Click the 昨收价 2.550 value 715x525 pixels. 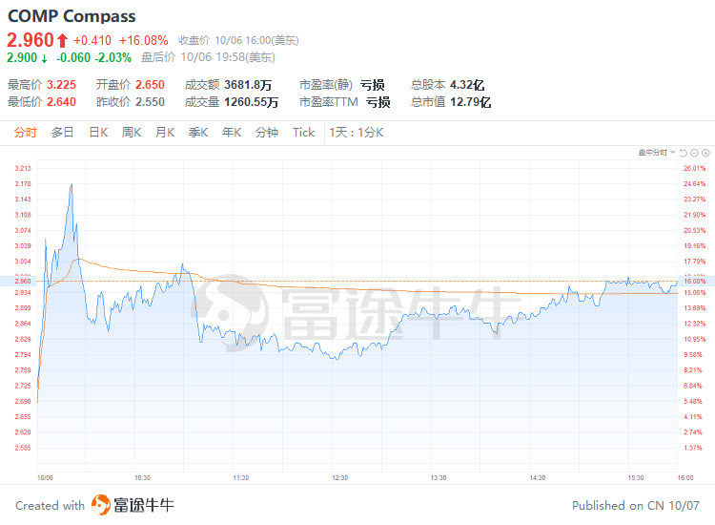point(150,102)
